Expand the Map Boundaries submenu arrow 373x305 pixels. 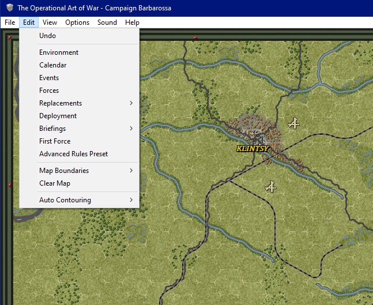pyautogui.click(x=131, y=171)
